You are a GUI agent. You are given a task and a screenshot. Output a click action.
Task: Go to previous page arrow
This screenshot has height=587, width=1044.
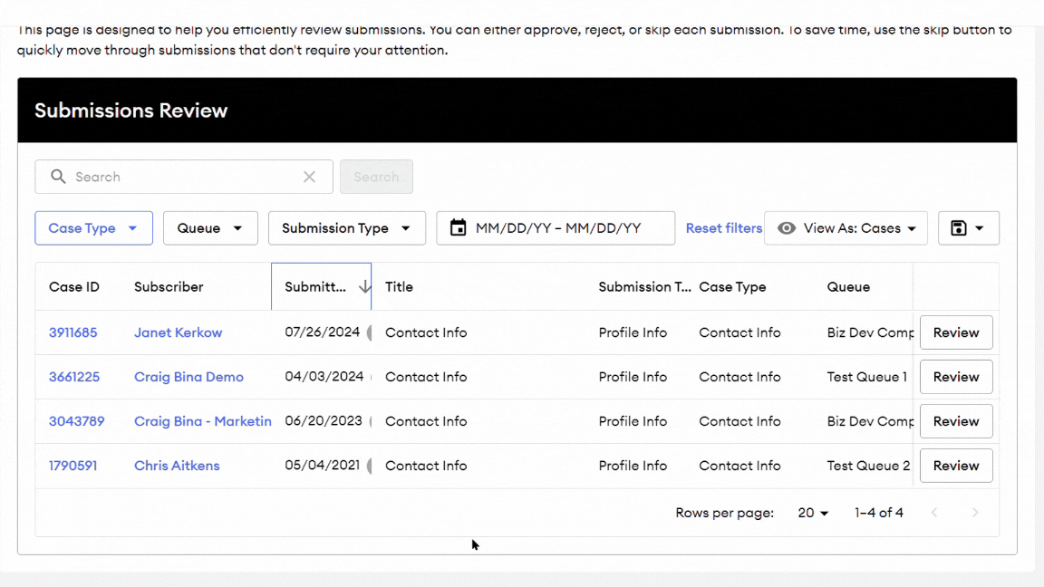(x=934, y=513)
